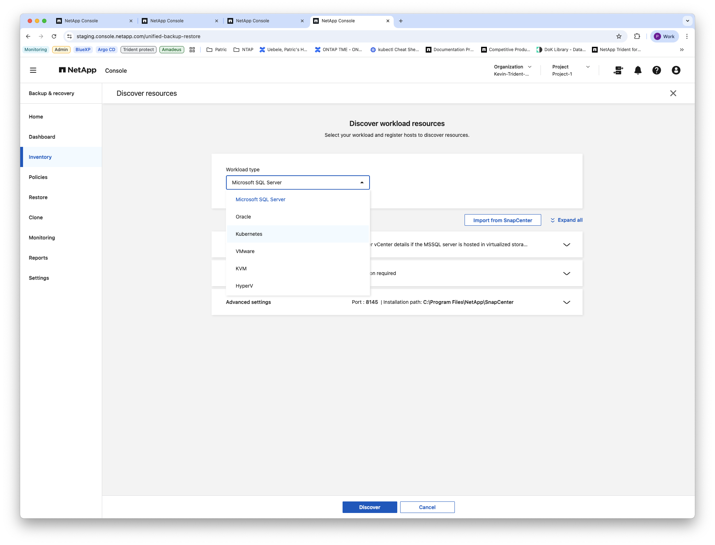Screen dimensions: 715x545
Task: Open the Admin tab group
Action: click(x=61, y=50)
